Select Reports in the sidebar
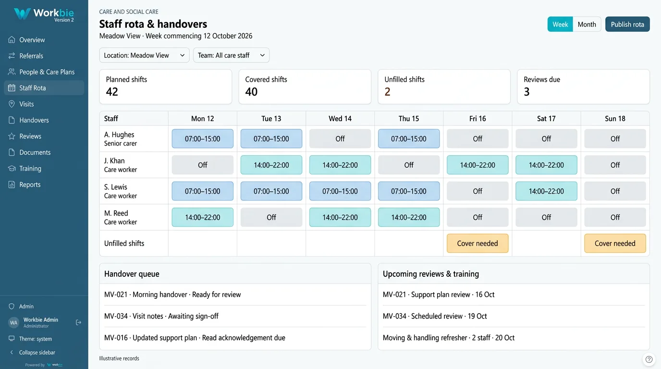Image resolution: width=661 pixels, height=369 pixels. click(44, 184)
